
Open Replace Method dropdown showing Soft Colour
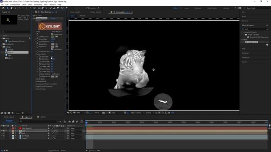click(57, 74)
